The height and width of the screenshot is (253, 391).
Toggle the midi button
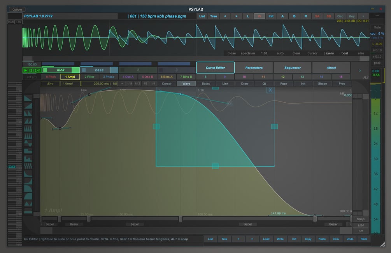pyautogui.click(x=11, y=22)
